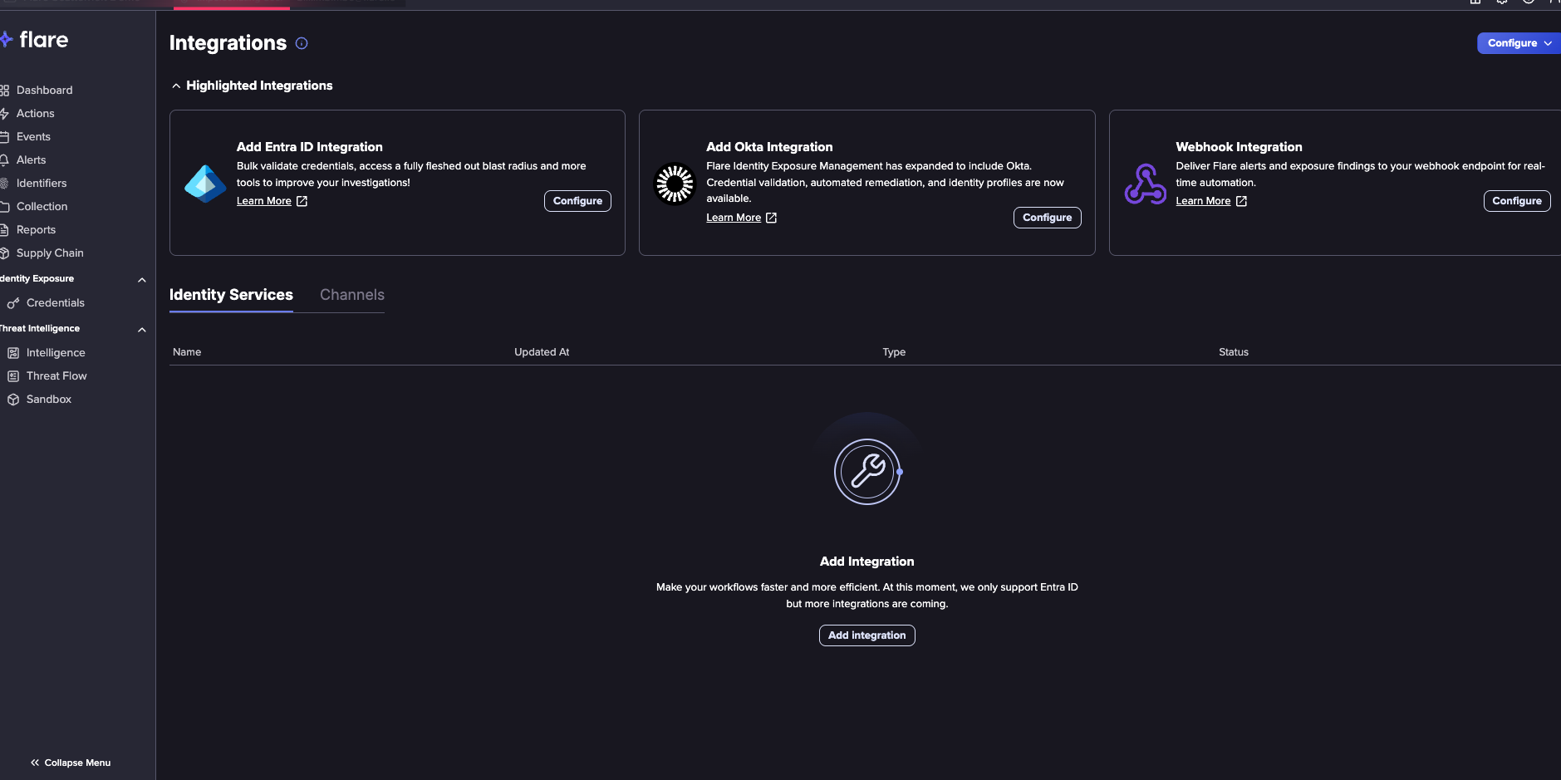
Task: Click external link icon beside Okta Learn More
Action: pos(772,218)
